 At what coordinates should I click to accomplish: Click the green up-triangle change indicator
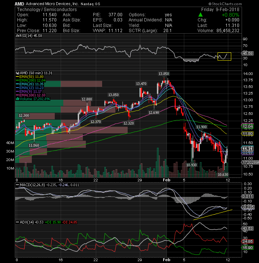(x=201, y=15)
